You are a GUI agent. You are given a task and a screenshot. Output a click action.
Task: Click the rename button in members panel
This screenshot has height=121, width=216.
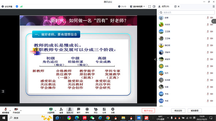178,111
